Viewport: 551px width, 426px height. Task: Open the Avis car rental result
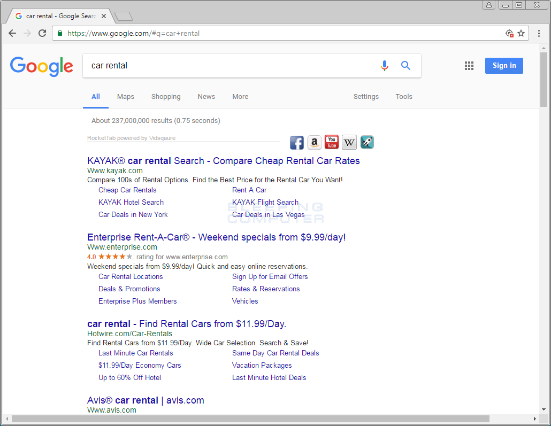146,400
